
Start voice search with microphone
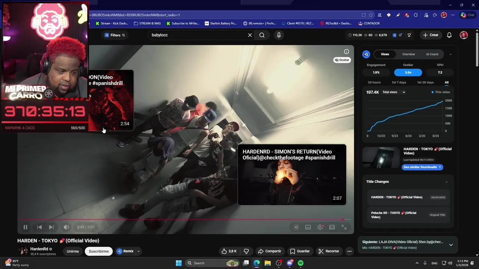(x=278, y=35)
